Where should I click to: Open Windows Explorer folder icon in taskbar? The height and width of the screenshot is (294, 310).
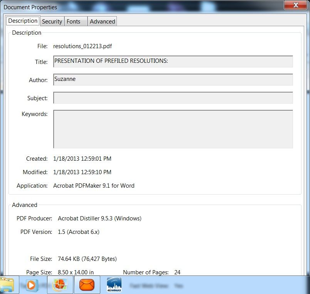pos(8,285)
